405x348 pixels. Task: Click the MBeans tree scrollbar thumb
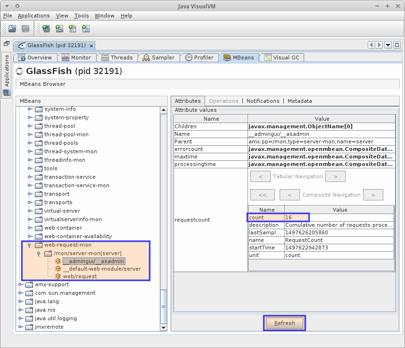[x=164, y=307]
